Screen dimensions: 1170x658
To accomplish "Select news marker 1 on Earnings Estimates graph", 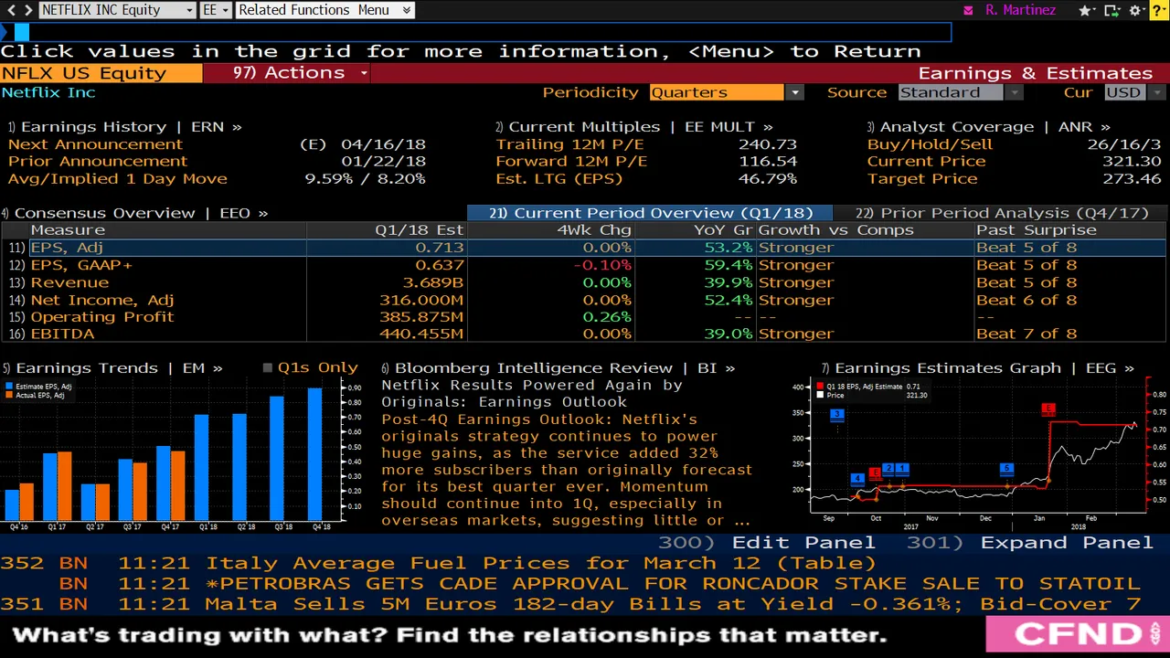I will pyautogui.click(x=901, y=469).
